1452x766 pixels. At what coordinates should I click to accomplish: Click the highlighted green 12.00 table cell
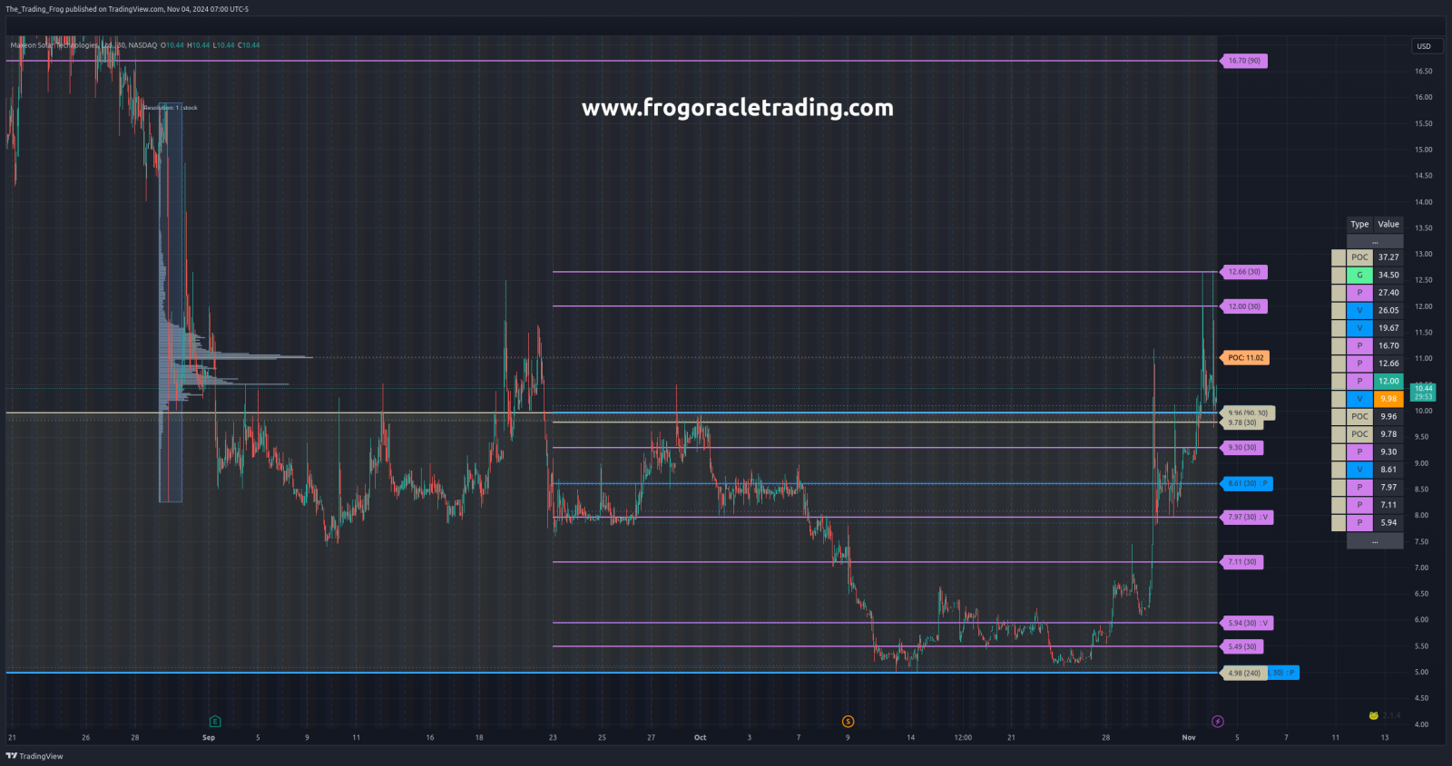tap(1388, 381)
